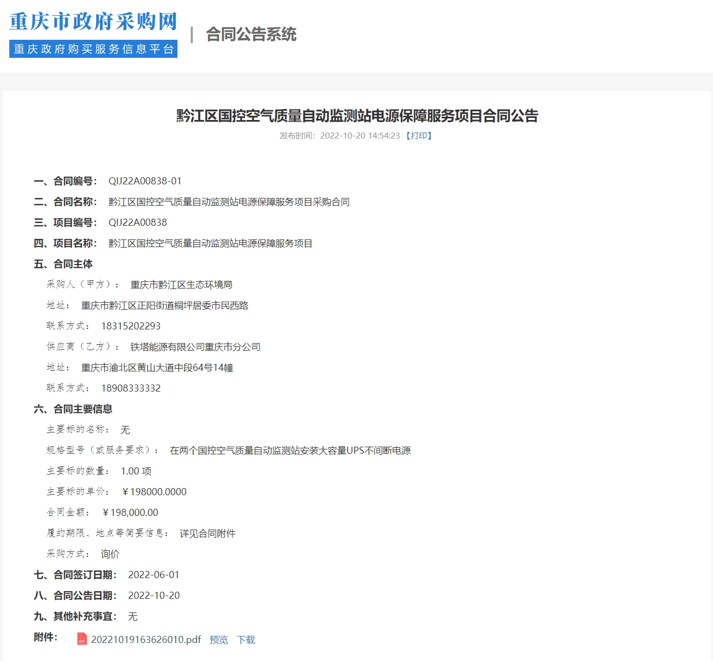Click the 重庆市政府采购网 logo

pyautogui.click(x=93, y=22)
